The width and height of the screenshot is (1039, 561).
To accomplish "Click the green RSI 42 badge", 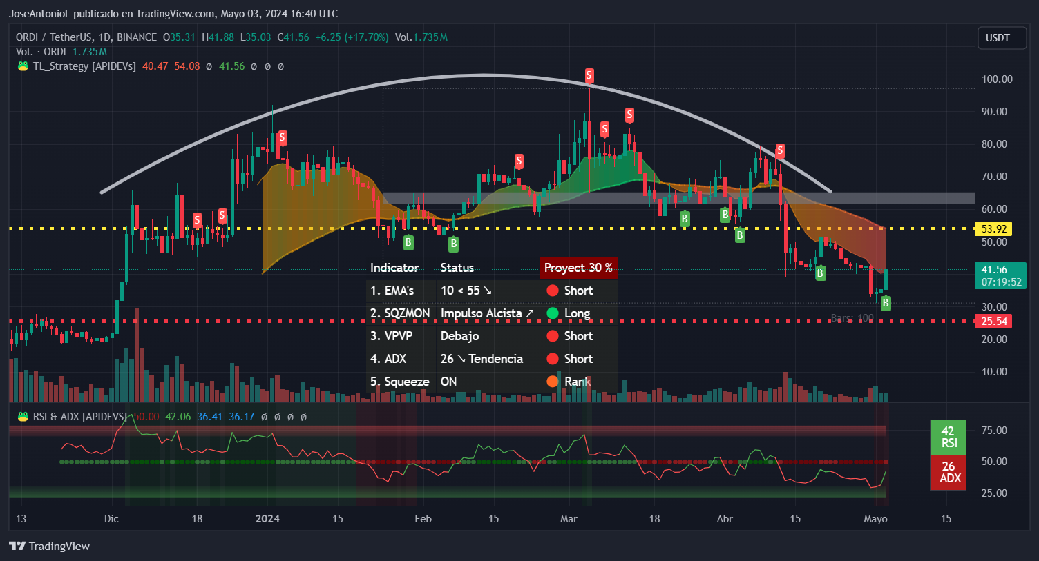I will [x=948, y=437].
